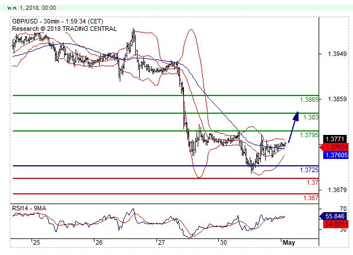Click the '26' date axis label

click(99, 242)
